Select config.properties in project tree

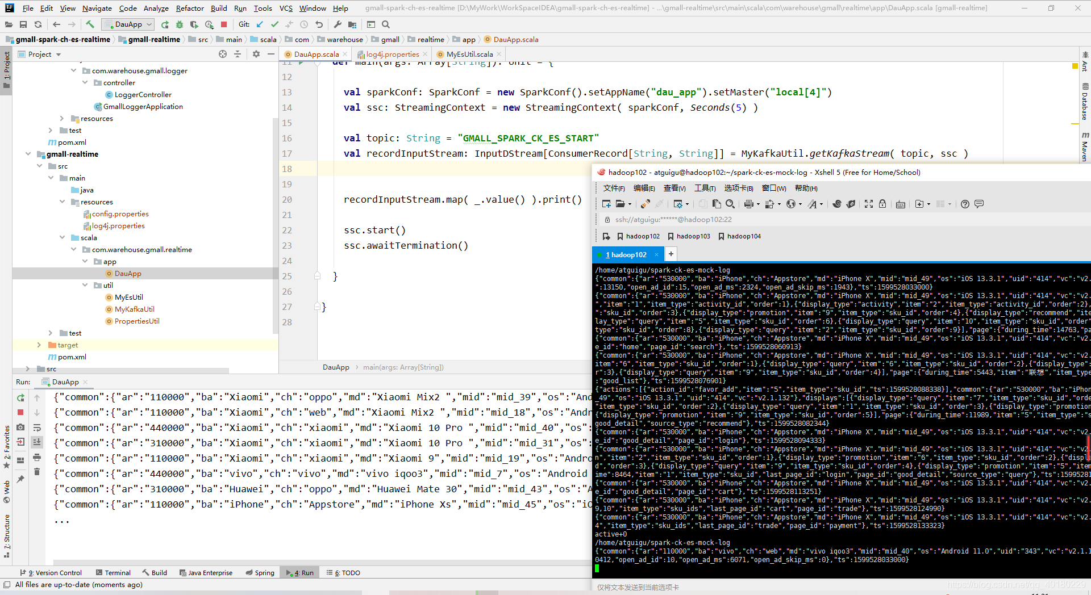coord(120,213)
